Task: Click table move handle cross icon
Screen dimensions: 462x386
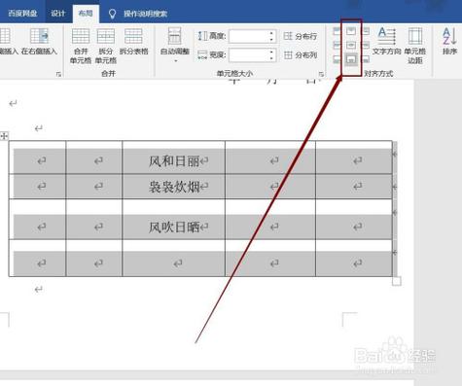Action: coord(4,136)
